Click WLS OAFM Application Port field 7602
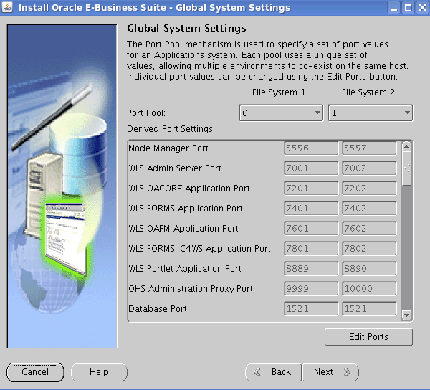This screenshot has width=430, height=390. point(369,228)
